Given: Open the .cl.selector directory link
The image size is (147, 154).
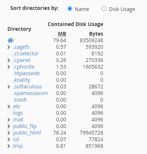Looking at the screenshot, I should pyautogui.click(x=26, y=54).
